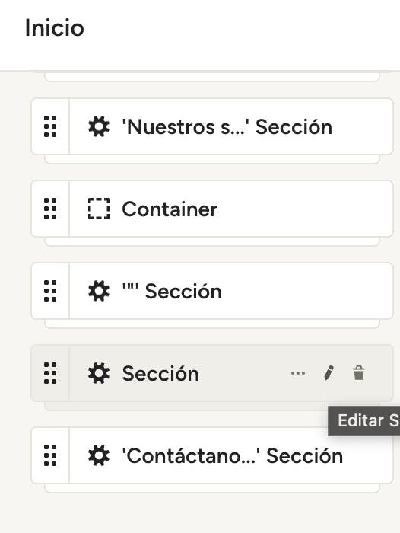Image resolution: width=400 pixels, height=533 pixels.
Task: Delete the highlighted Sección via trash icon
Action: click(x=359, y=373)
